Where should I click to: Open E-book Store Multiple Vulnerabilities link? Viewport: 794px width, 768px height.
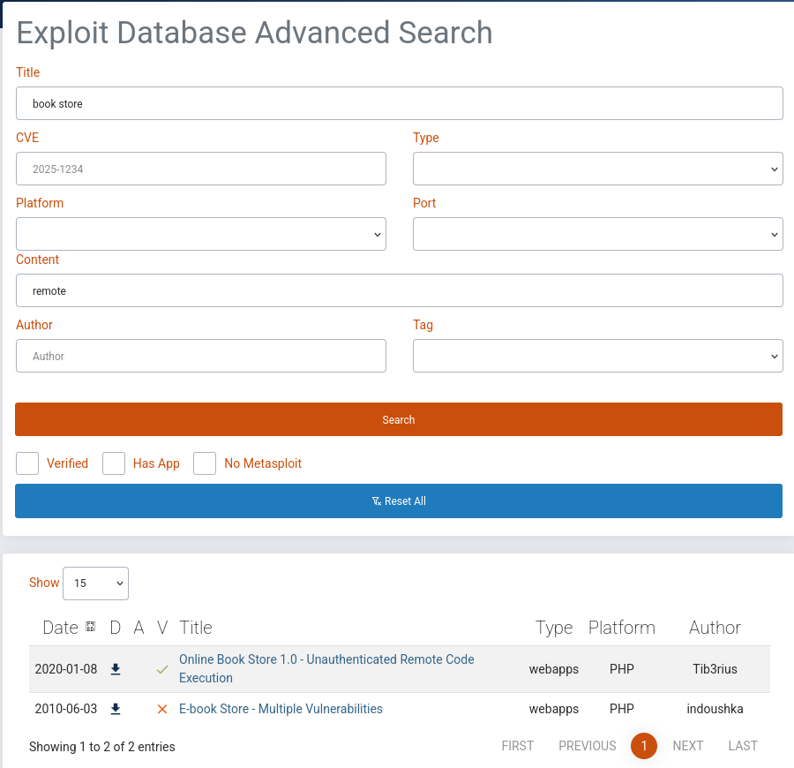281,709
